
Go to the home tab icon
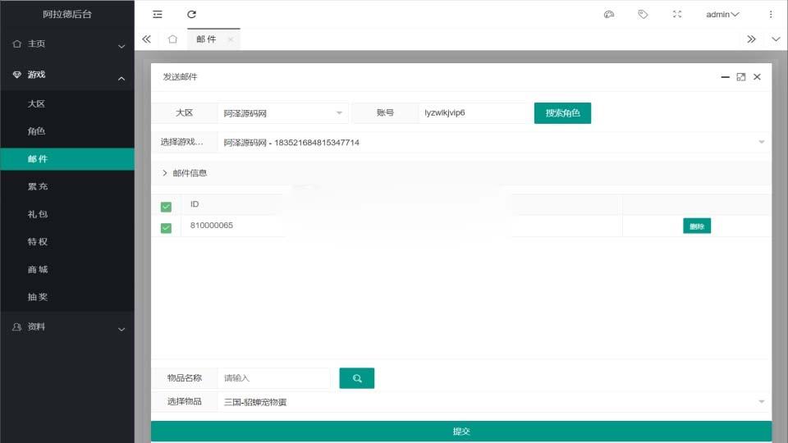coord(172,39)
